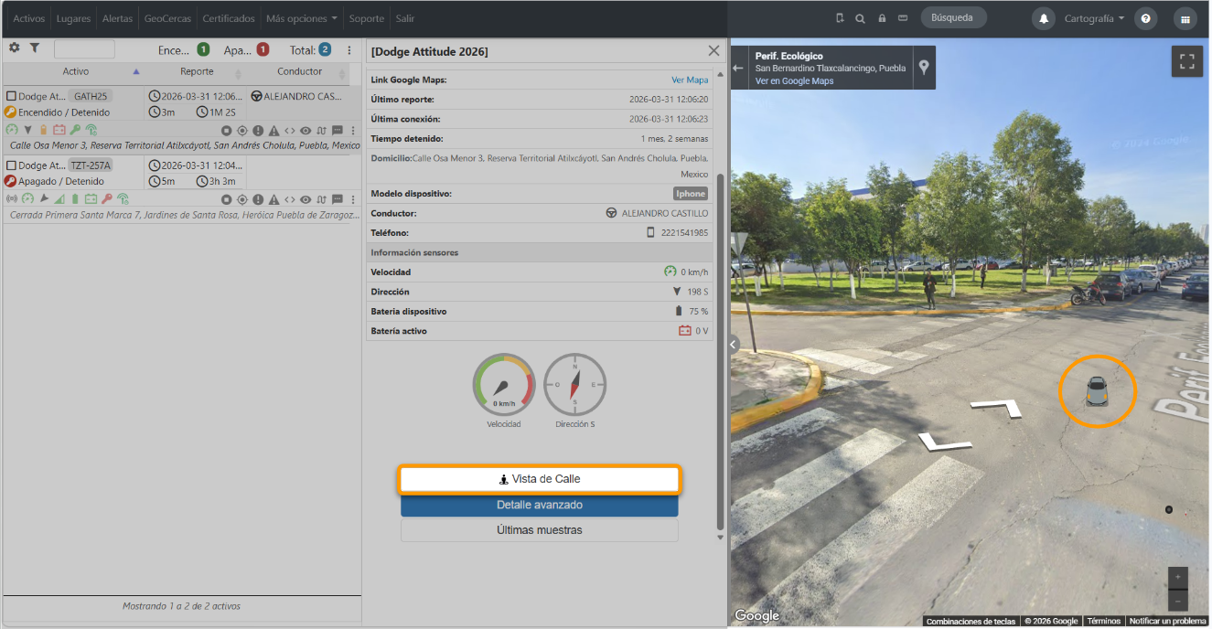The image size is (1212, 629).
Task: Check the box for Dodge TZT-257A
Action: tap(11, 165)
